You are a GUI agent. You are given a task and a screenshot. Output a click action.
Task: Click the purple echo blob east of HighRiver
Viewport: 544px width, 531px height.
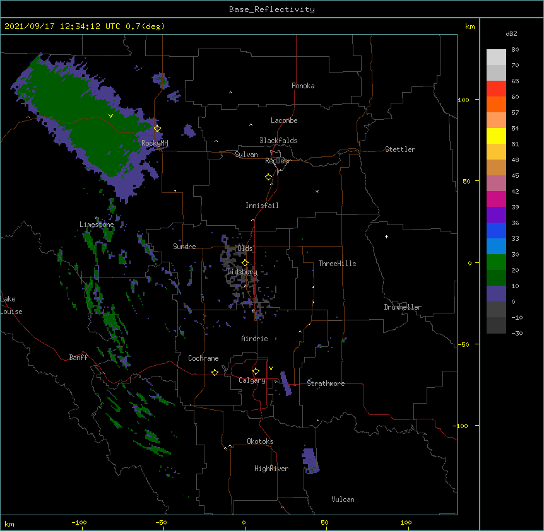(310, 461)
